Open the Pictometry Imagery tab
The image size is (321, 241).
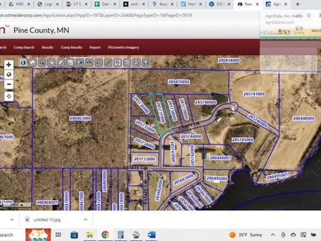point(122,47)
